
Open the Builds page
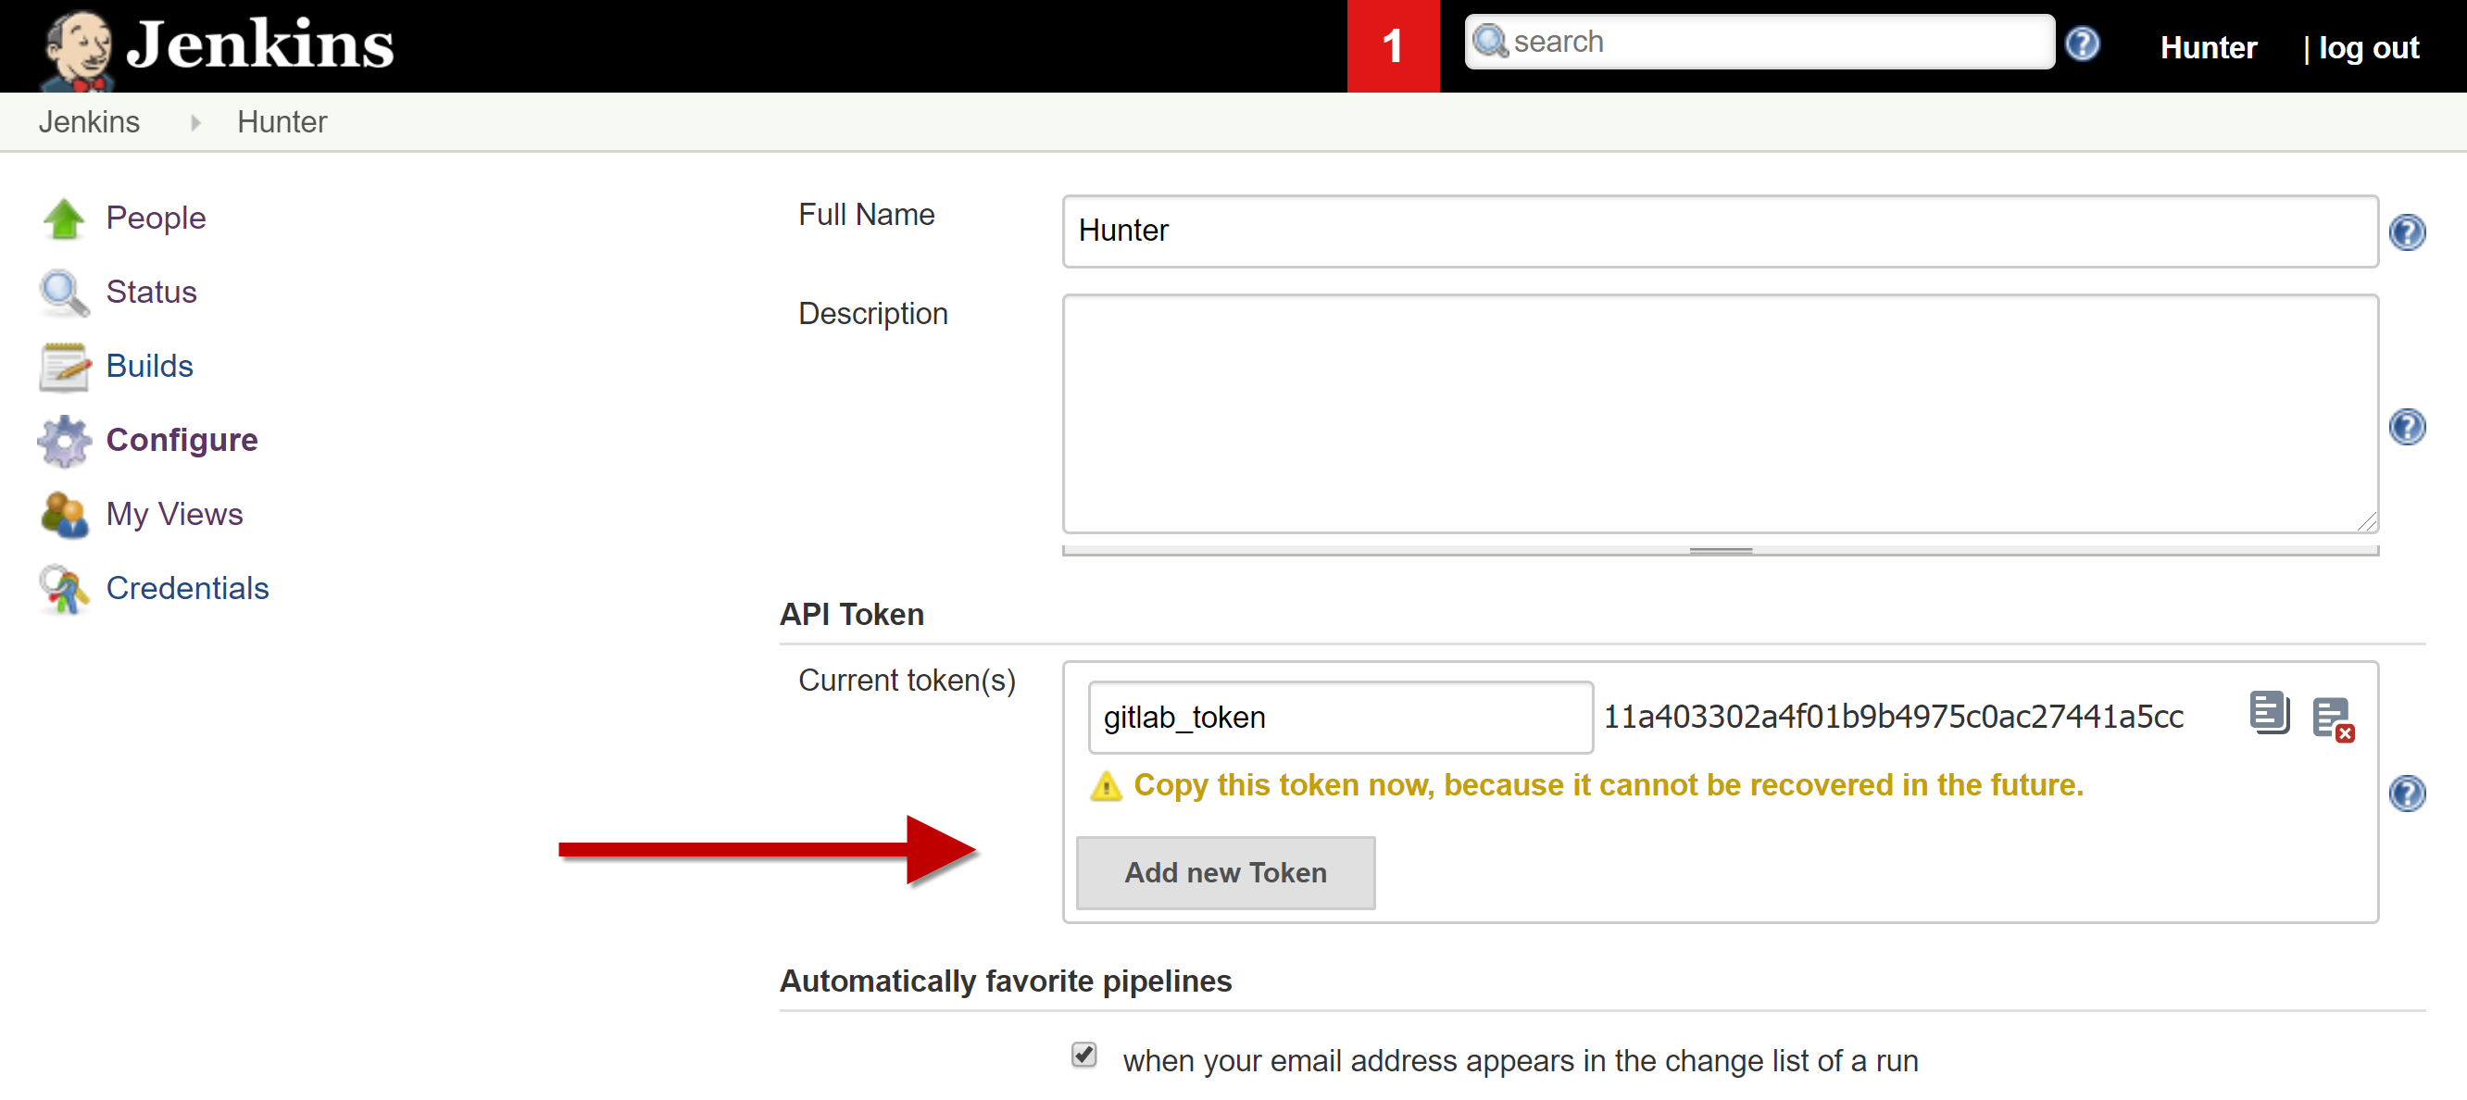click(149, 365)
